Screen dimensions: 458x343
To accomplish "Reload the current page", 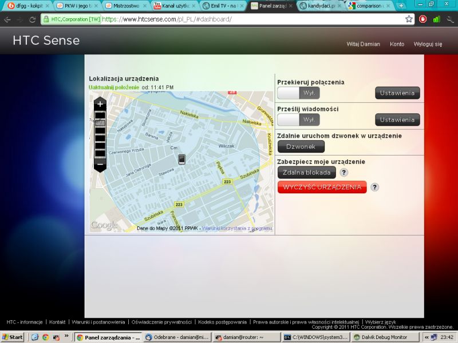I will pos(32,19).
